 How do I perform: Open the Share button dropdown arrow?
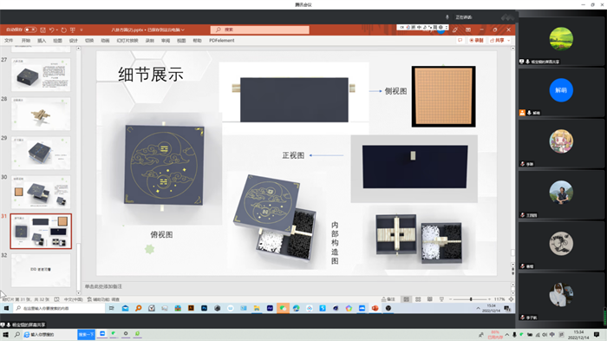click(x=509, y=40)
